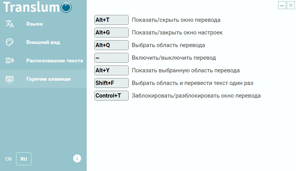Click the palette icon for Внешний вид
The image size is (296, 171).
(x=10, y=42)
